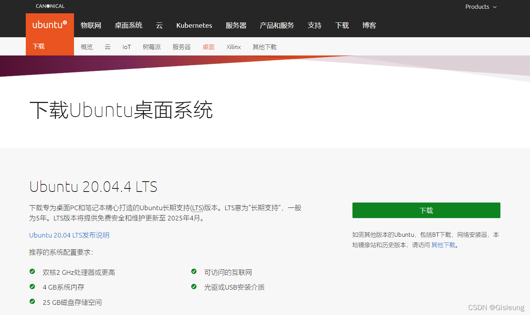Click checkmark beside 光驱或USB安装介质

click(194, 286)
